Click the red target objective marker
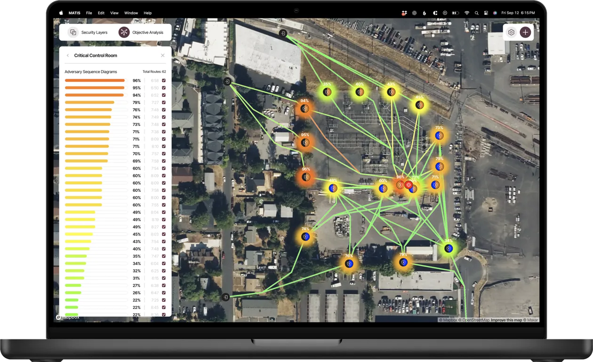 pos(409,185)
